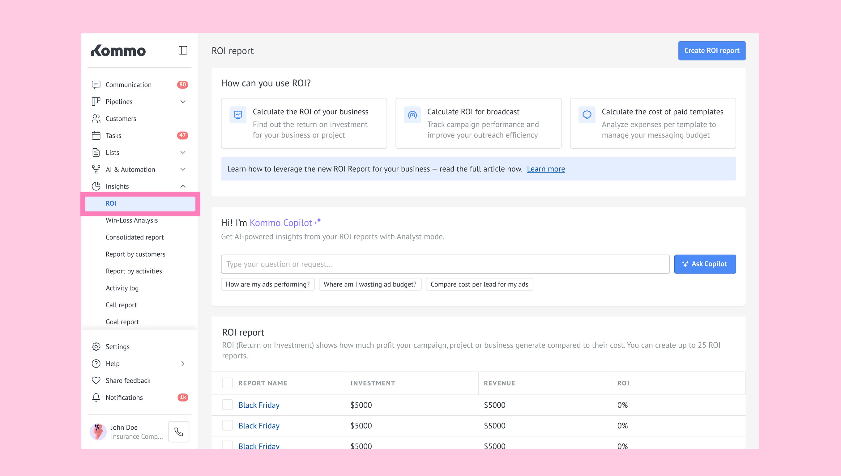Click the Kommo logo

118,51
